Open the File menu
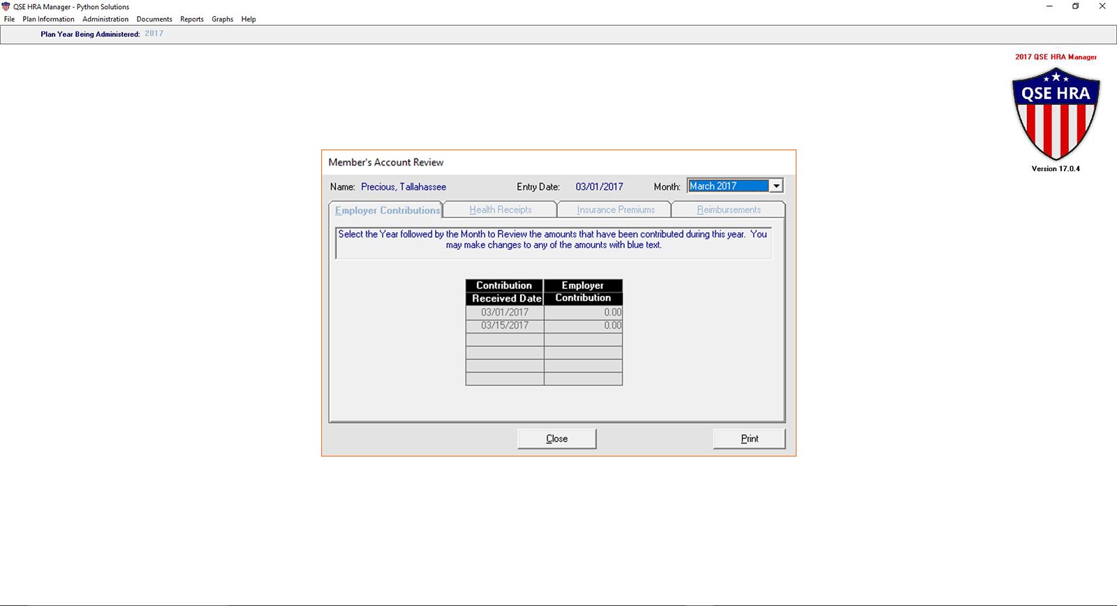1117x606 pixels. pyautogui.click(x=9, y=19)
